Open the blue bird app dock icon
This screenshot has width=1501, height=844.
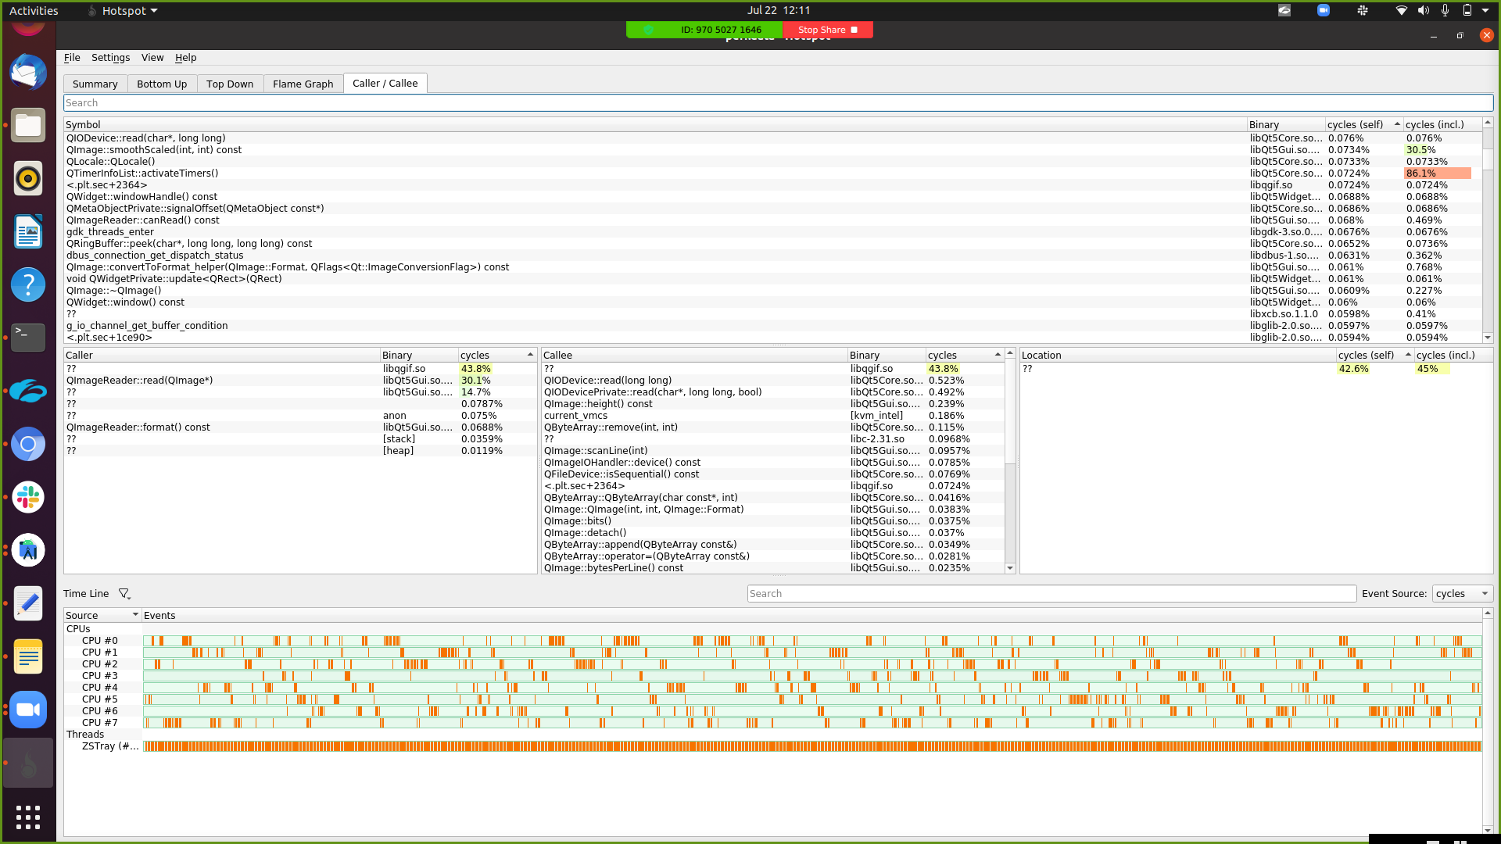pyautogui.click(x=28, y=391)
